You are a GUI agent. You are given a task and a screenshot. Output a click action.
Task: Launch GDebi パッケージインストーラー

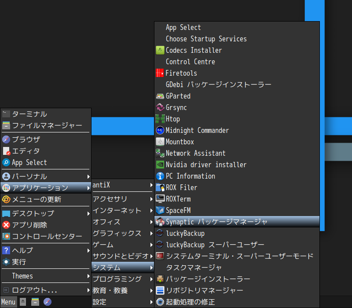237,84
